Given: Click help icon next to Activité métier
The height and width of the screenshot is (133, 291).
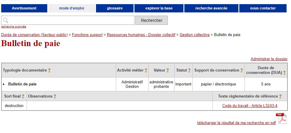Looking at the screenshot, I should click(146, 70).
